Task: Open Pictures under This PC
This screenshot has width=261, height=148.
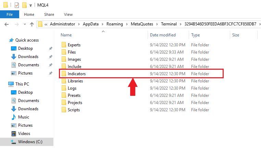Action: coord(25,125)
